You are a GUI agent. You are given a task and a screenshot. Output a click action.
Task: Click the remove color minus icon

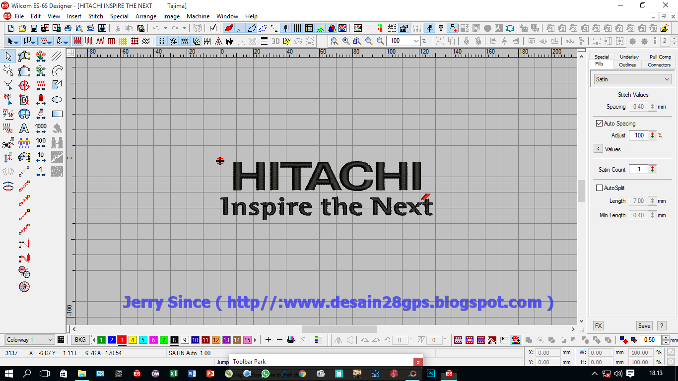[279, 340]
